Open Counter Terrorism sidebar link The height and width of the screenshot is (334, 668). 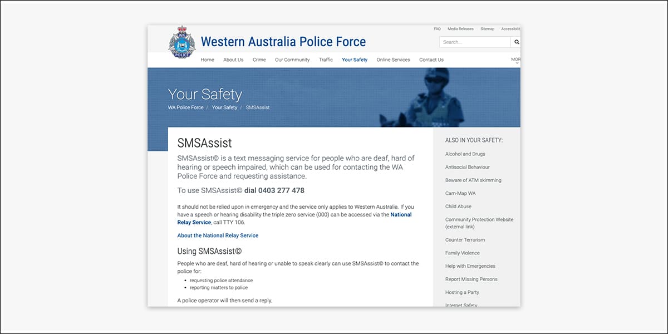click(465, 240)
